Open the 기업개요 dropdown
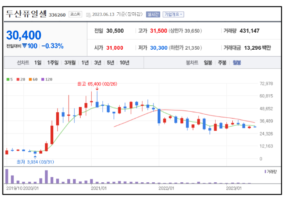This screenshot has width=283, height=198. (173, 14)
